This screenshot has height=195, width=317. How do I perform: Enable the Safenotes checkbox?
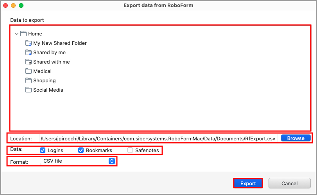click(x=130, y=150)
